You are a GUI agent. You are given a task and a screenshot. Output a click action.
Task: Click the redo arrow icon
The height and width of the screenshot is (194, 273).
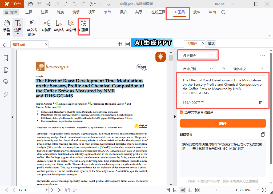[x=83, y=4]
